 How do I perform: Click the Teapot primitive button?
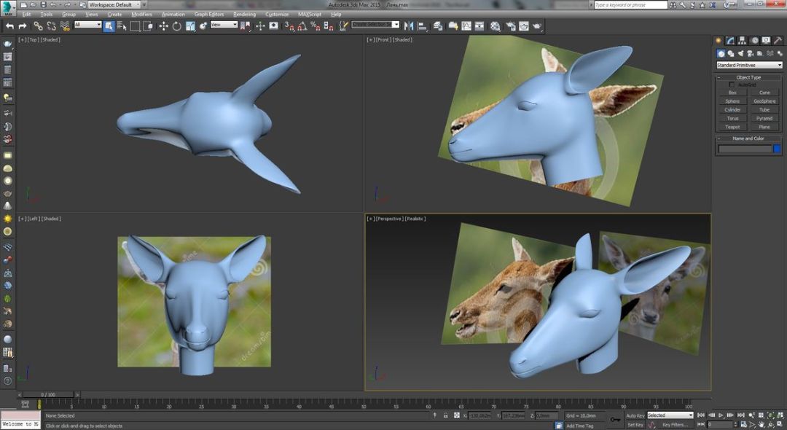tap(732, 127)
